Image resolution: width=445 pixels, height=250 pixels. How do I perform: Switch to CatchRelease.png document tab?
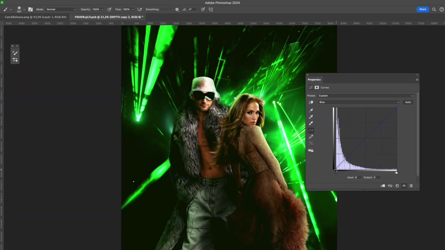pos(35,17)
